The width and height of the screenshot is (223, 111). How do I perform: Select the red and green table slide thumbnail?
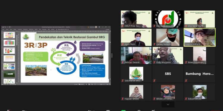coord(9,43)
